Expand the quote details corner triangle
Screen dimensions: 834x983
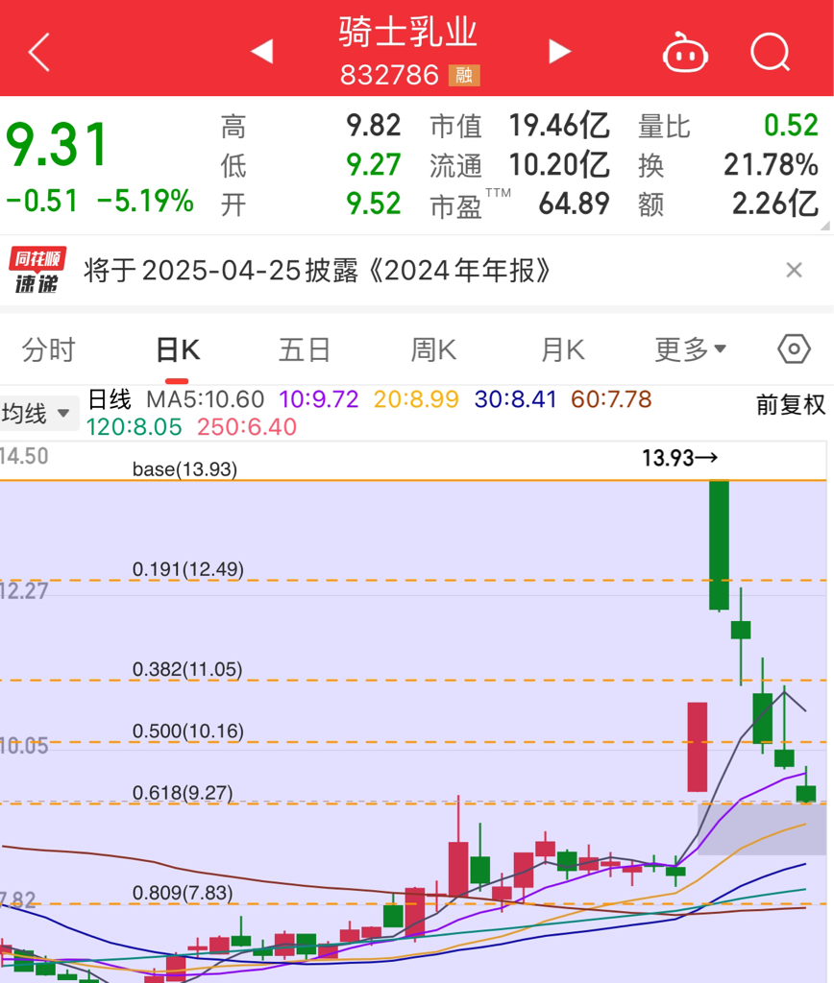(x=824, y=226)
